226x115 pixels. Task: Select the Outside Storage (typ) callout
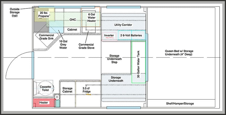pos(15,12)
